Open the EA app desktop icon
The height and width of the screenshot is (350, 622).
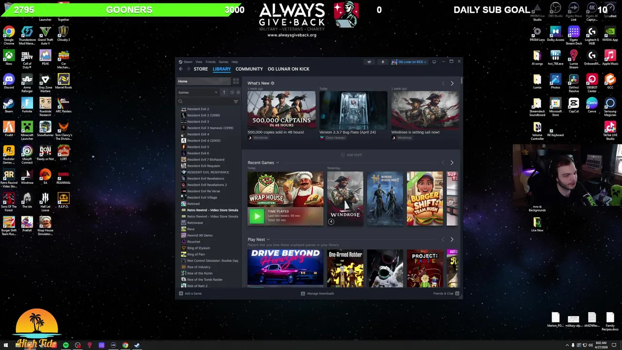click(x=45, y=177)
